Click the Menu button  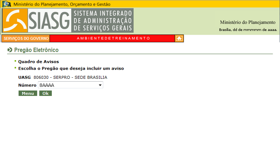[x=28, y=93]
